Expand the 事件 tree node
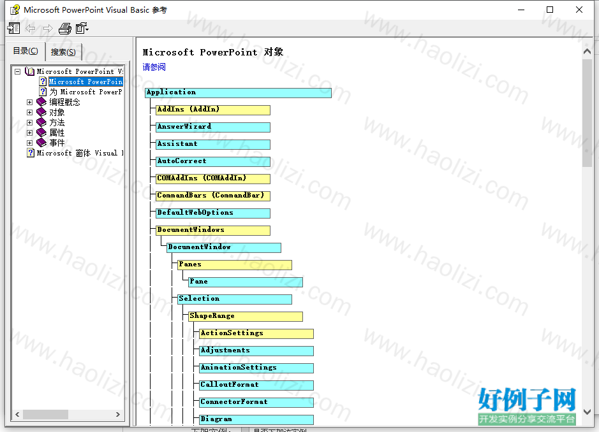The height and width of the screenshot is (432, 599). (29, 143)
